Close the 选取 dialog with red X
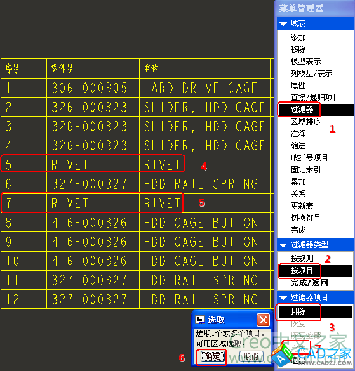The width and height of the screenshot is (355, 371). [263, 320]
